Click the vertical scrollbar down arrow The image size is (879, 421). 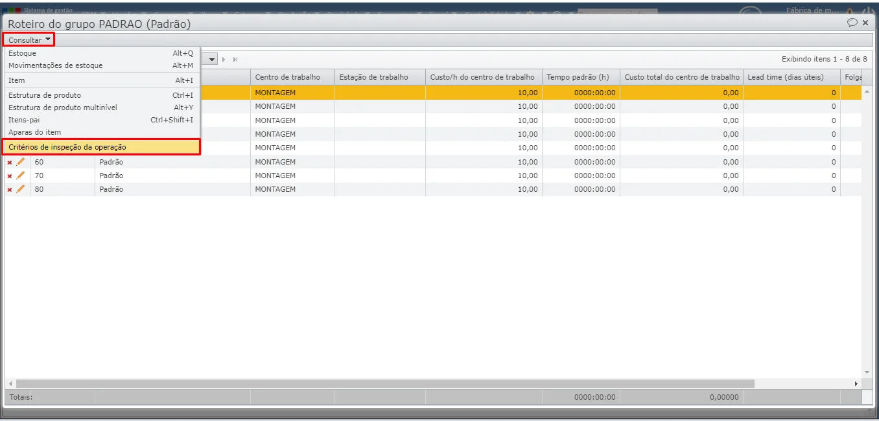867,372
